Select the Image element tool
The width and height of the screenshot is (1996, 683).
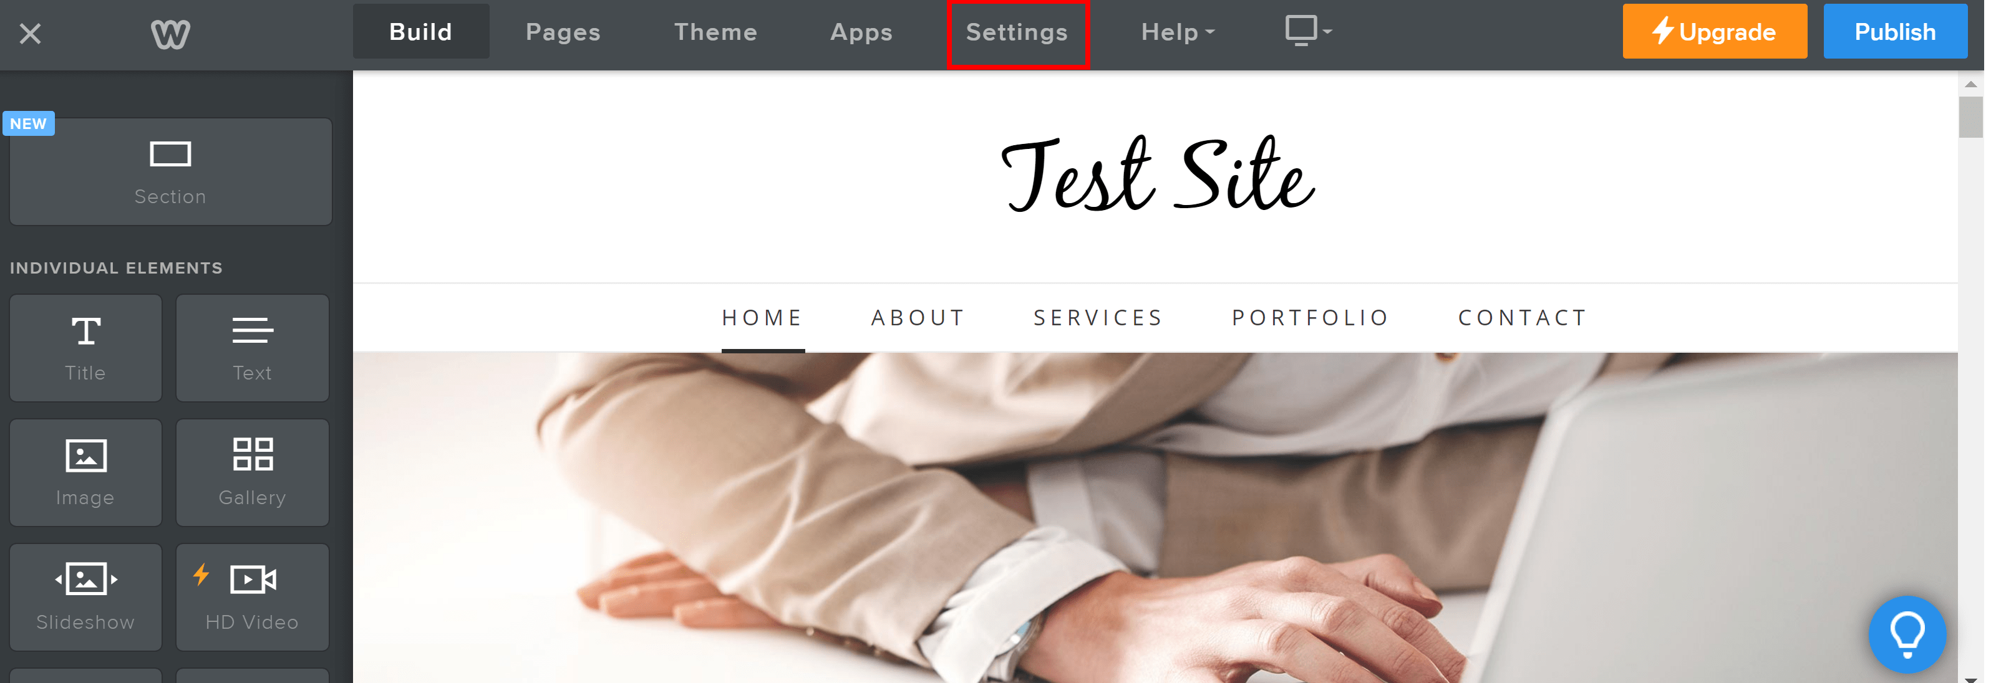85,469
